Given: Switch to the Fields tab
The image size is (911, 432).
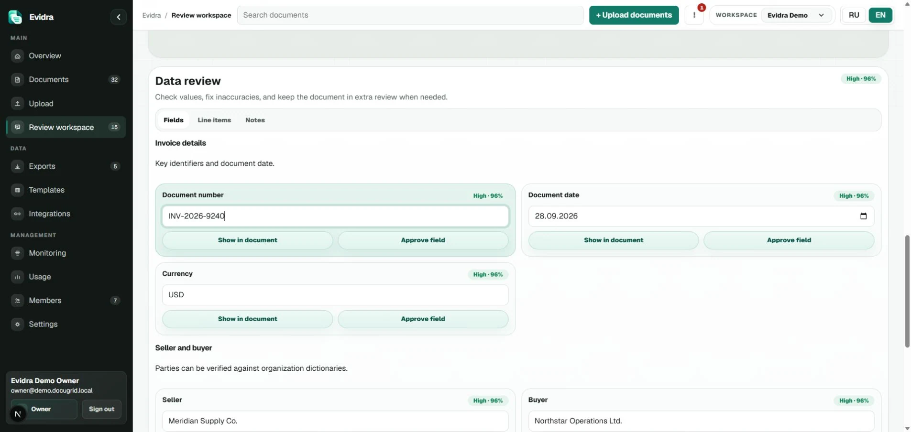Looking at the screenshot, I should [174, 120].
